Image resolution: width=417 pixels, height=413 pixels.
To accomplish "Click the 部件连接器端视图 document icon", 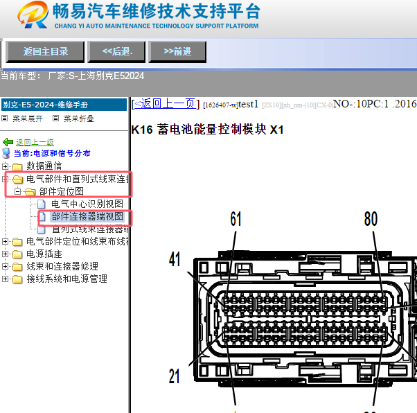I will (x=42, y=217).
